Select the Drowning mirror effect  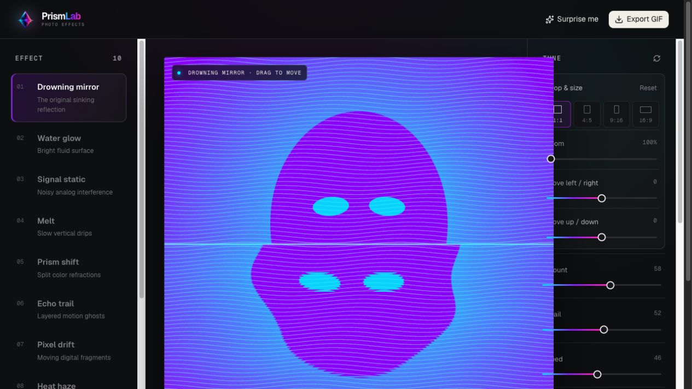(x=69, y=98)
